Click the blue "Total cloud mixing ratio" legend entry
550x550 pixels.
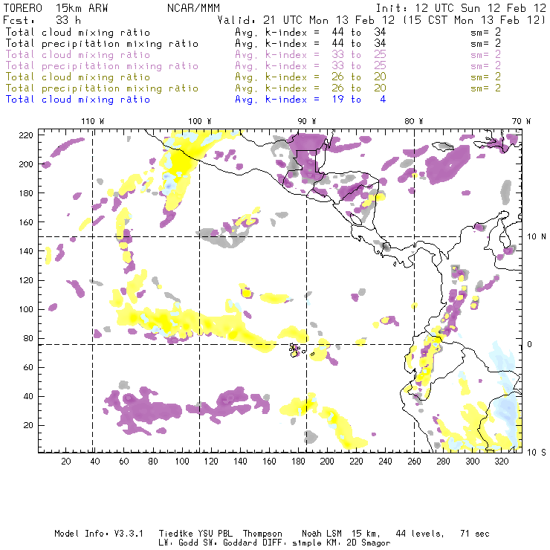tap(78, 100)
